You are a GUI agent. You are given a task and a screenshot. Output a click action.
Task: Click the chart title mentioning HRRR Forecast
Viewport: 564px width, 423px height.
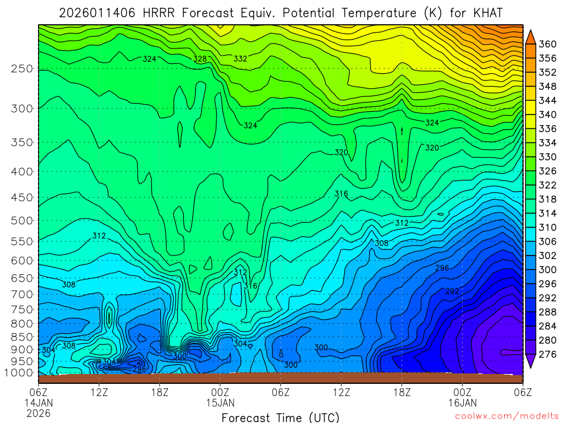[280, 13]
